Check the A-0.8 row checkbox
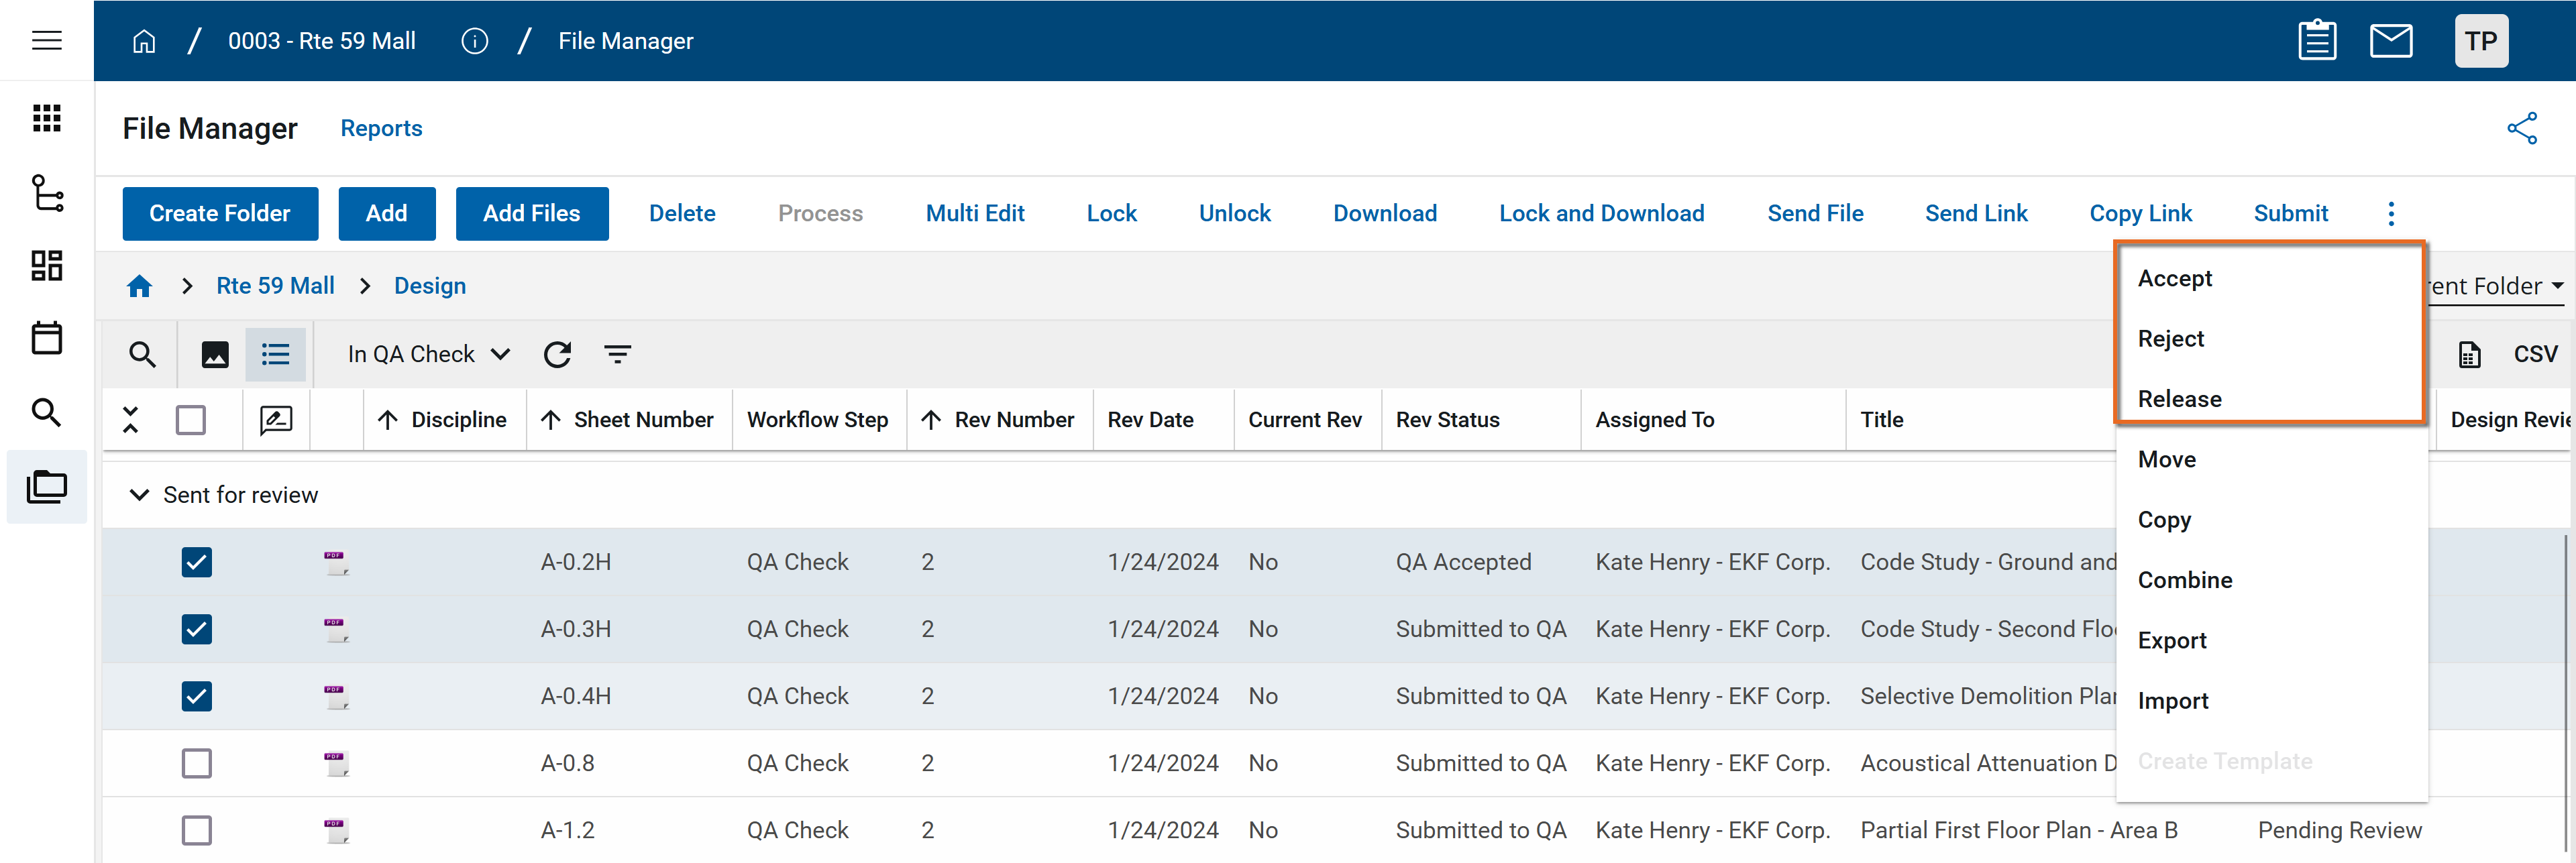This screenshot has height=863, width=2576. (197, 763)
